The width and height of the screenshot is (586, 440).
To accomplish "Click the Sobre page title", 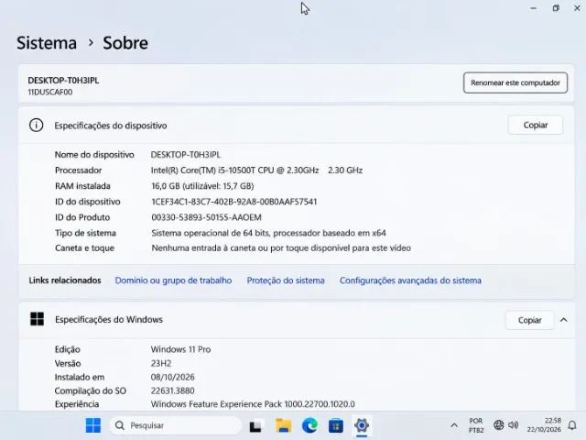I will [125, 43].
